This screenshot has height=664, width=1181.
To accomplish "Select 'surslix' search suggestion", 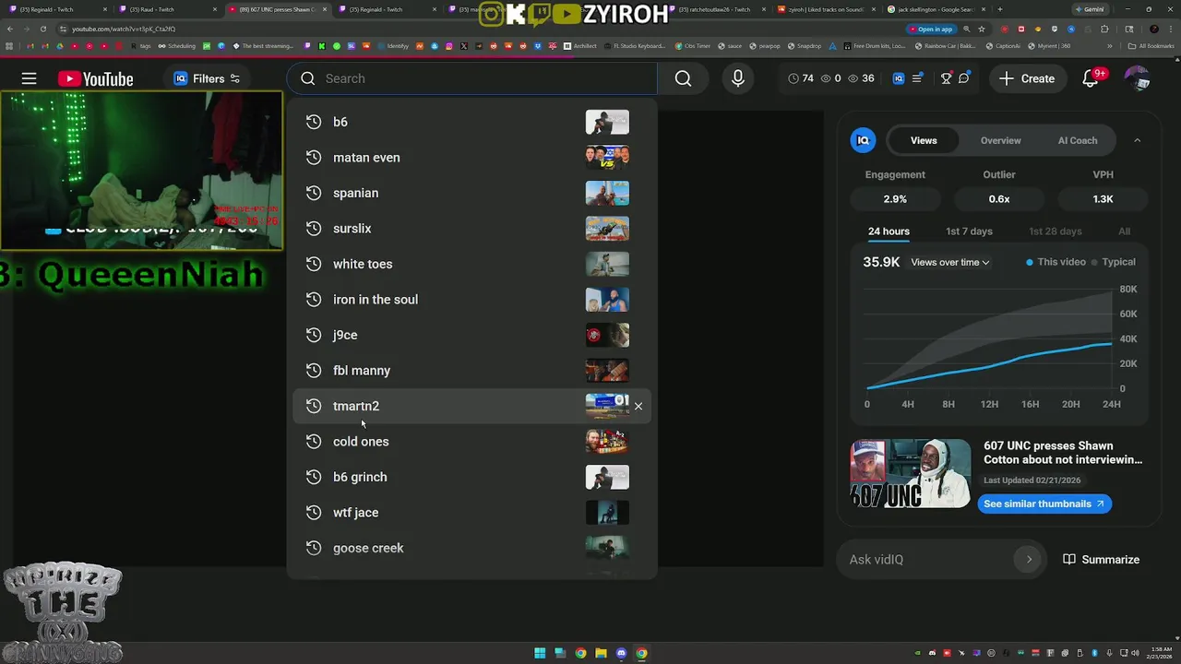I will tap(471, 229).
